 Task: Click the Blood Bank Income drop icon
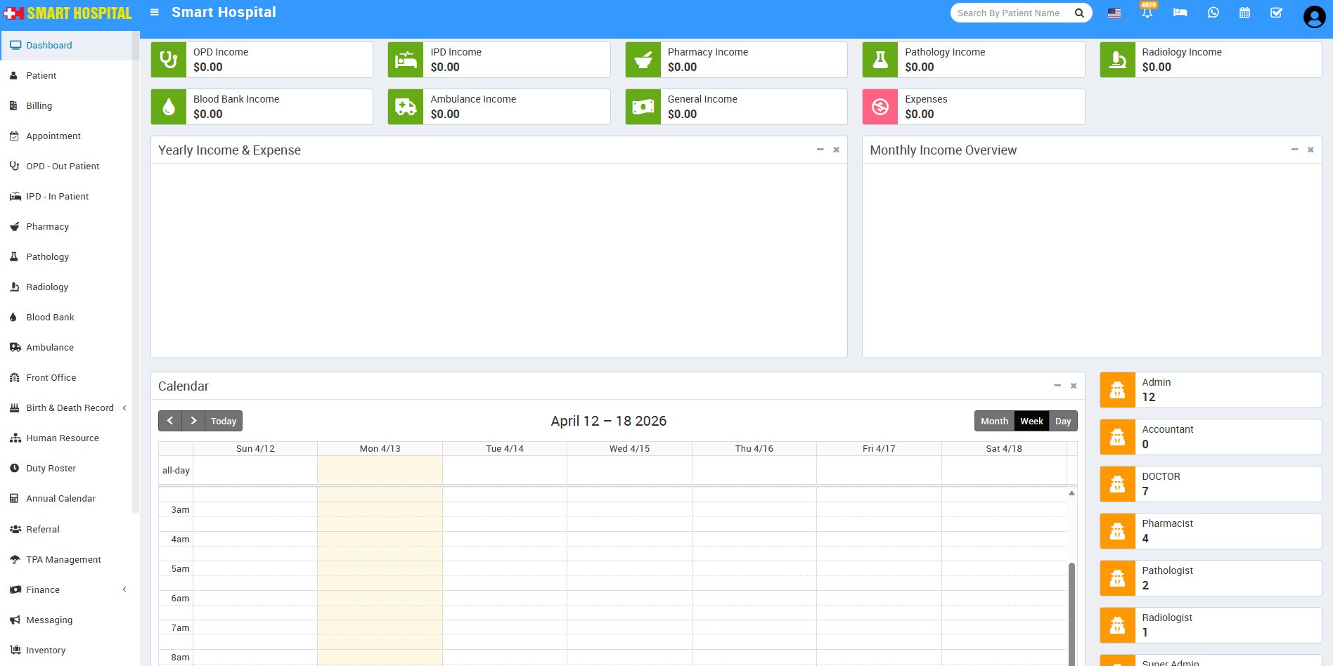pos(169,107)
